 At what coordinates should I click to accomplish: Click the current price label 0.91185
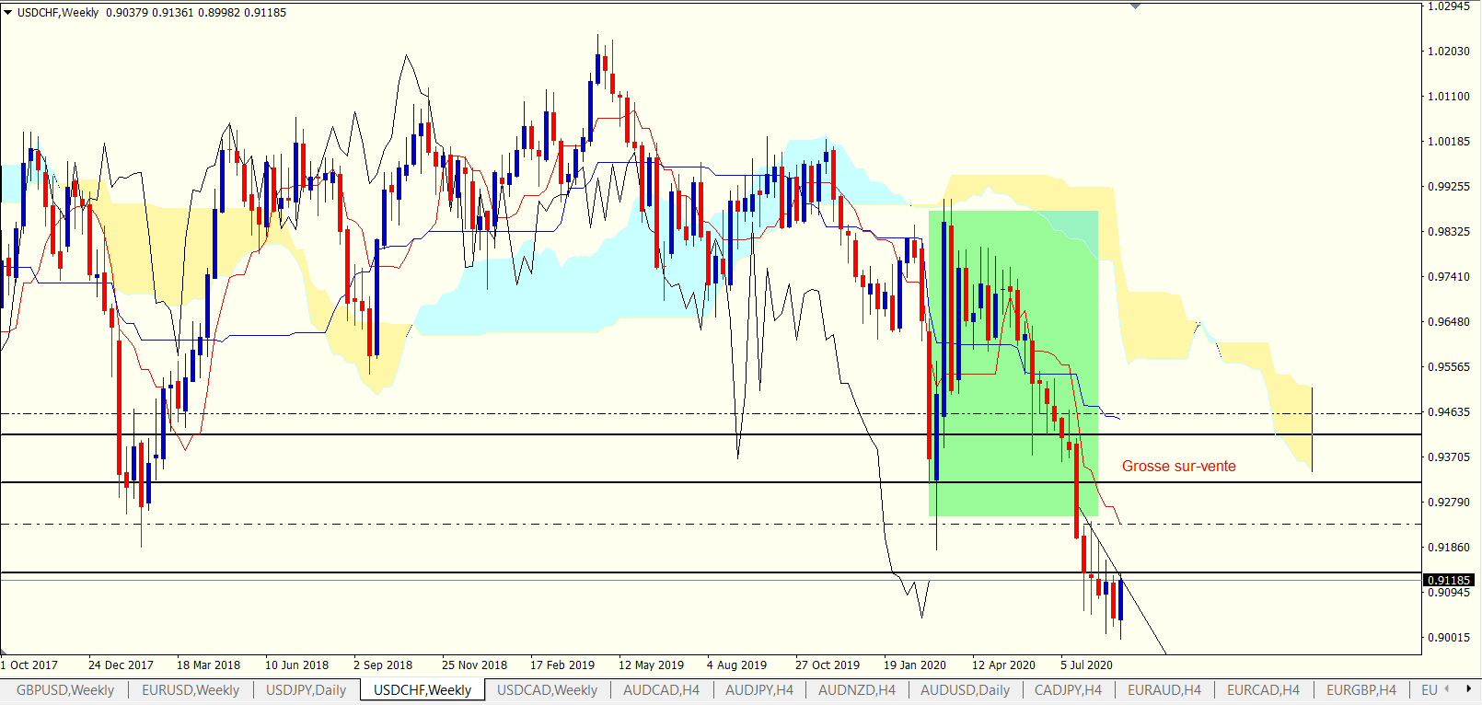coord(1449,580)
